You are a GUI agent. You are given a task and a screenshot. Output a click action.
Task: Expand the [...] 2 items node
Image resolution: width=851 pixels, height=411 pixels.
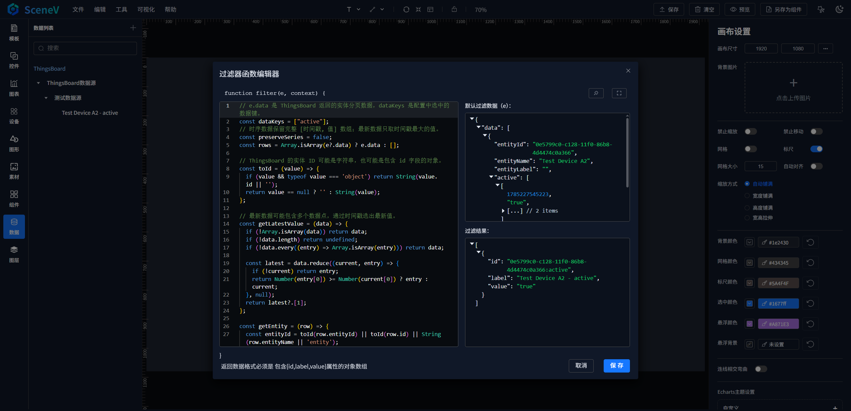tap(503, 211)
